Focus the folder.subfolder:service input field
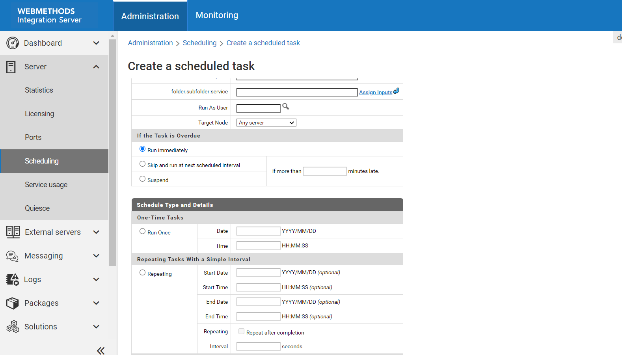 (x=297, y=92)
